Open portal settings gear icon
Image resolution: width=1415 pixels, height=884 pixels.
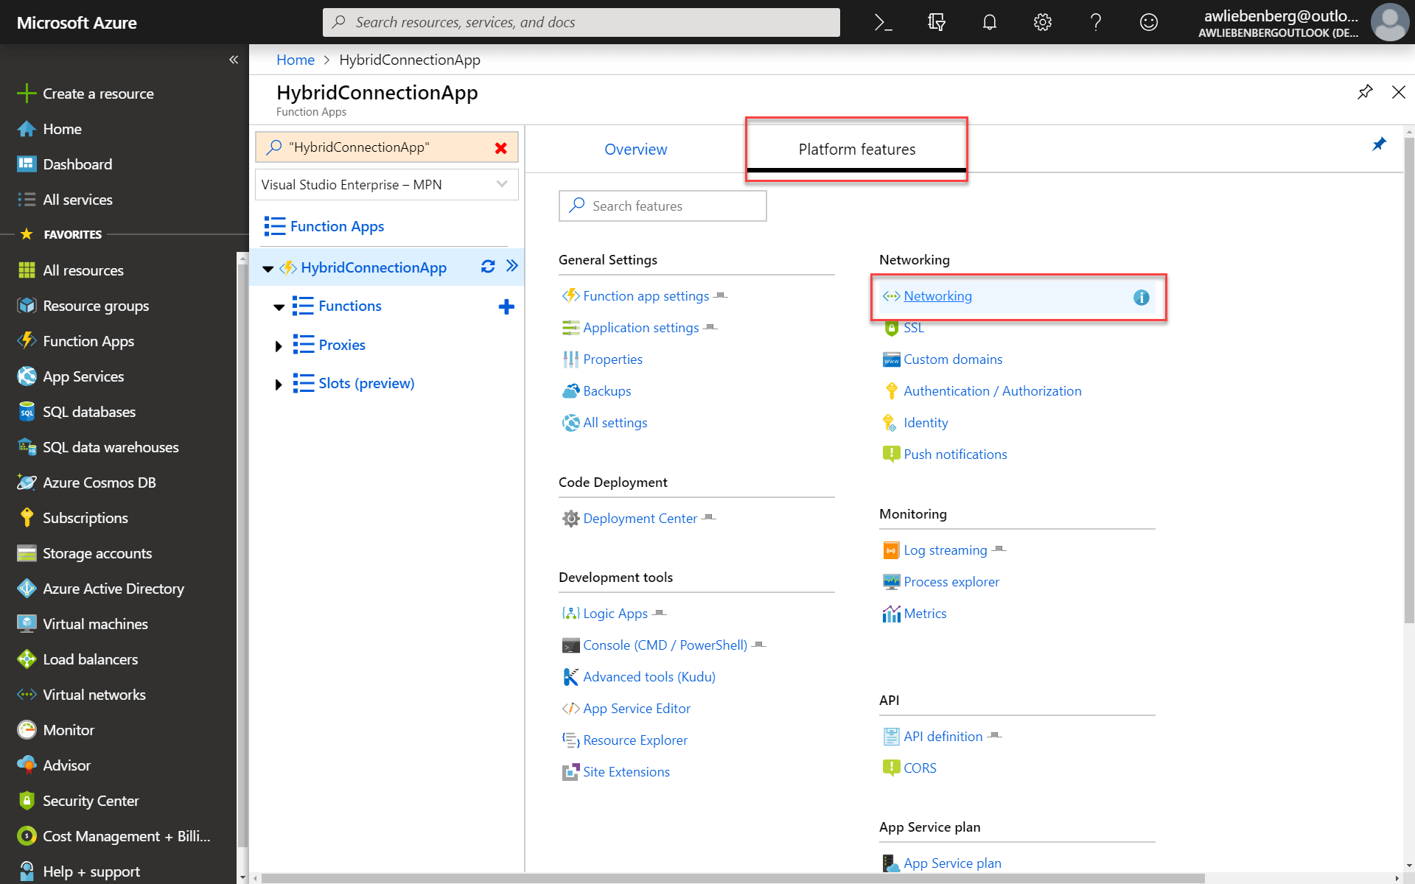coord(1042,22)
